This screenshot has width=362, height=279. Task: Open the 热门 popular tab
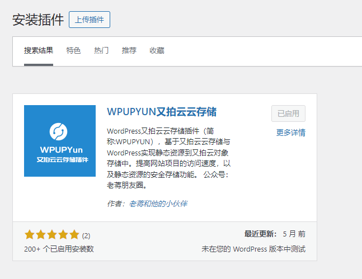tap(101, 50)
